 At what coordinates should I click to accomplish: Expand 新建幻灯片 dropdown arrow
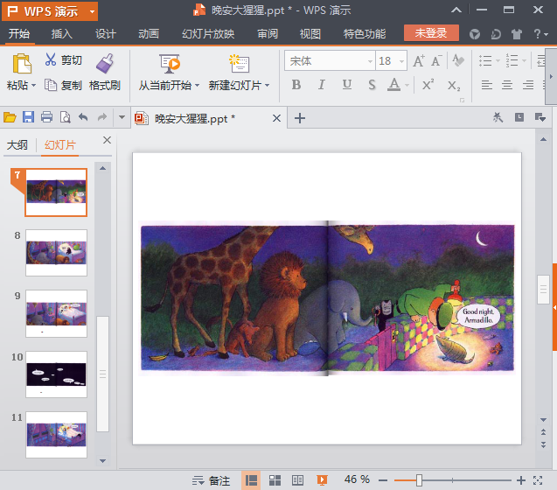pos(268,86)
